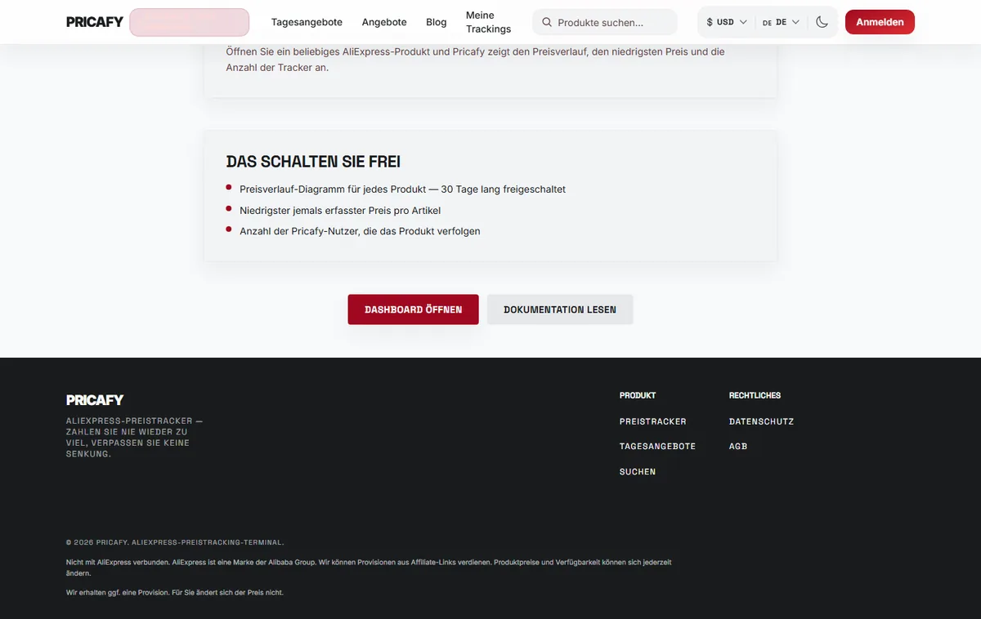Toggle dark mode with the moon icon

click(x=822, y=22)
